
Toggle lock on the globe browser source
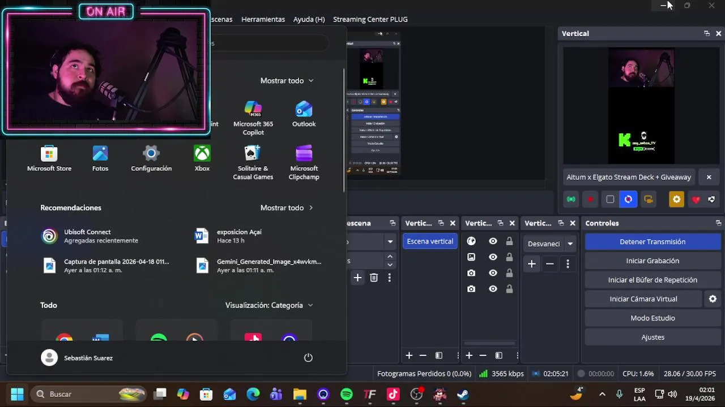(509, 241)
